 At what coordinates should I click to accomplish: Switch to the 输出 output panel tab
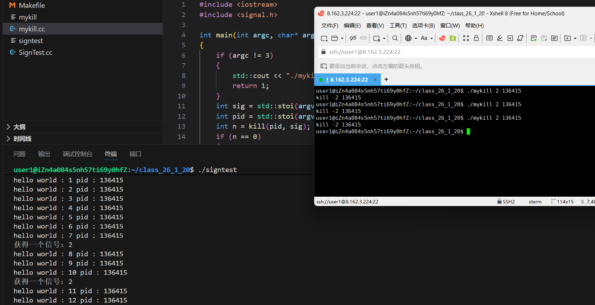(44, 154)
